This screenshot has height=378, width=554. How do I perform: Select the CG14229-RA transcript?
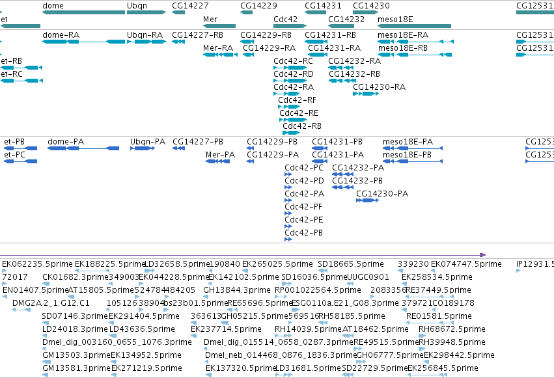(249, 55)
